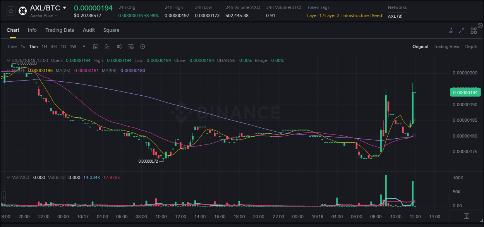Select the line chart style icon

[x=107, y=46]
